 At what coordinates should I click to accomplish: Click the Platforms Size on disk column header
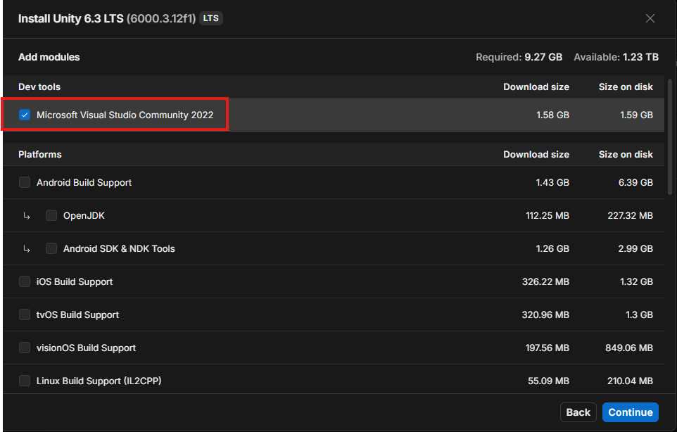coord(626,154)
